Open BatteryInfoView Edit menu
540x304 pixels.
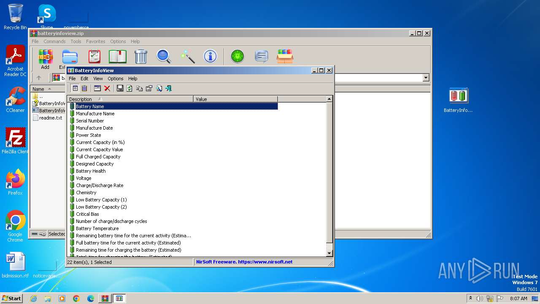click(84, 79)
